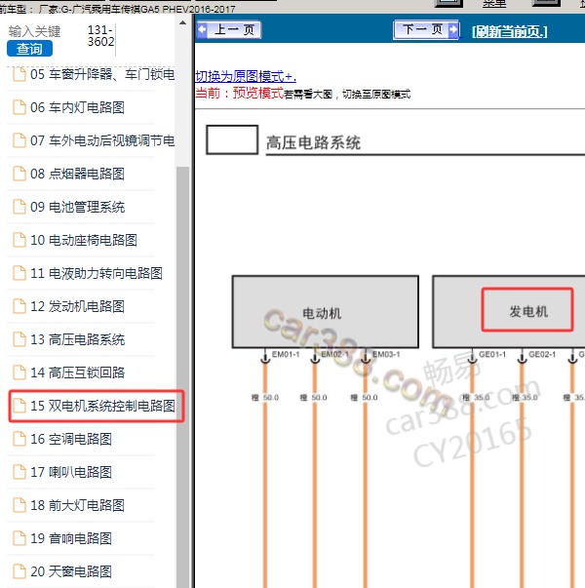Image resolution: width=585 pixels, height=588 pixels.
Task: Click the 电动机 motor block in diagram
Action: coord(325,312)
